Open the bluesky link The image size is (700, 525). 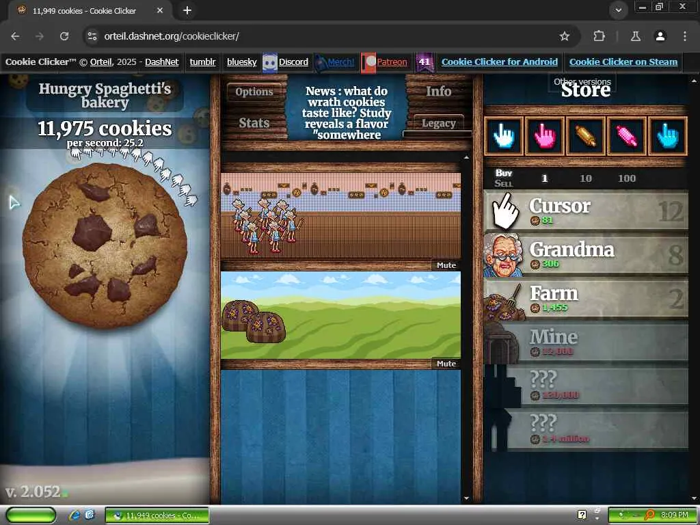pyautogui.click(x=241, y=62)
